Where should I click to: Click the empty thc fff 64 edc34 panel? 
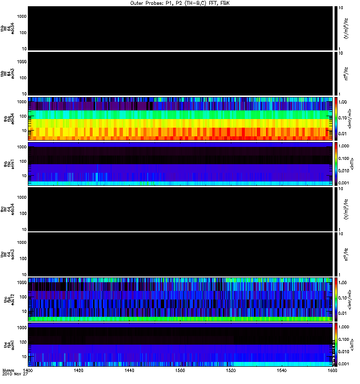[x=180, y=209]
